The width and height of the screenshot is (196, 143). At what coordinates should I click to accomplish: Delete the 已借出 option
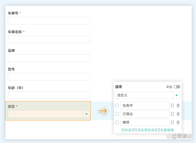pos(178,114)
